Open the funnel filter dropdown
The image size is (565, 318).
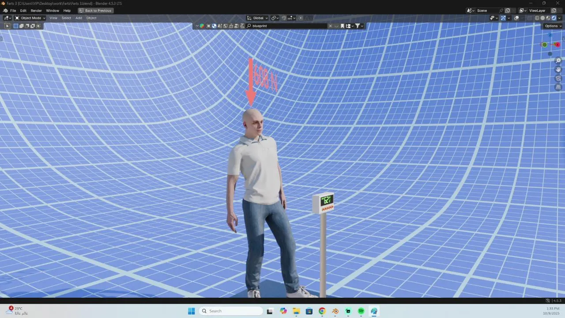[359, 26]
